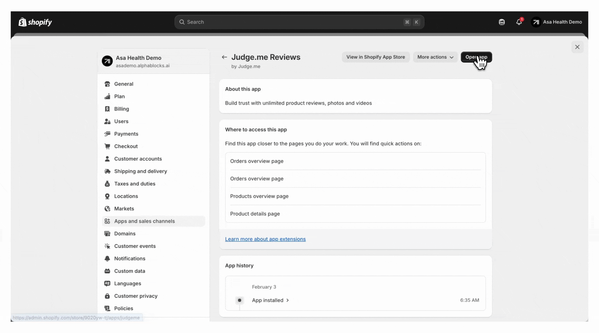Click inside the Search field

(299, 22)
